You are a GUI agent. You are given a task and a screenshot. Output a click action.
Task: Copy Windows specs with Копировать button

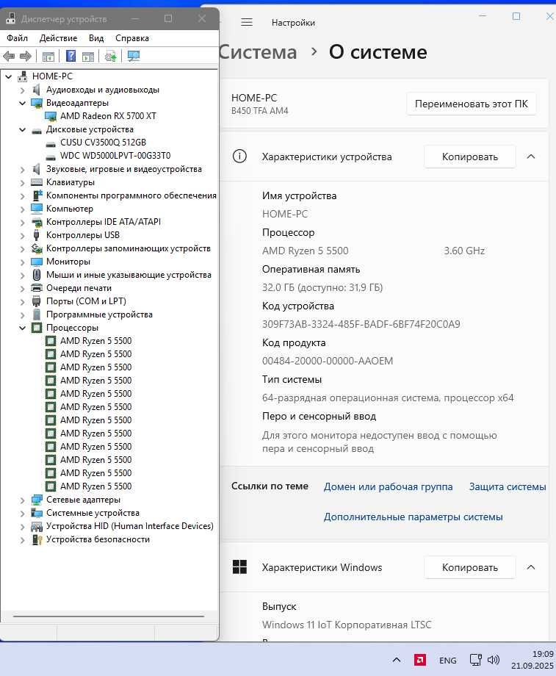[x=470, y=567]
